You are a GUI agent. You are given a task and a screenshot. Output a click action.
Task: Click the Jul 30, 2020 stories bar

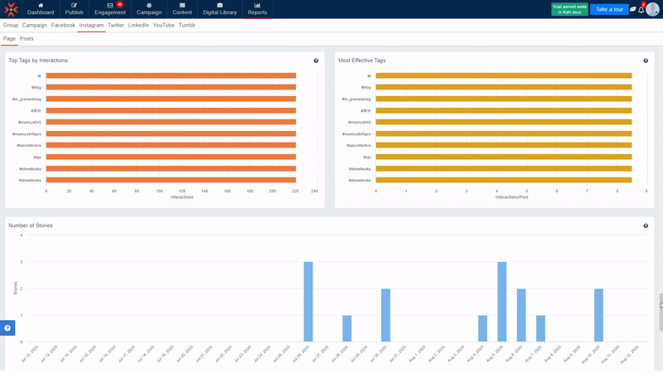[385, 315]
